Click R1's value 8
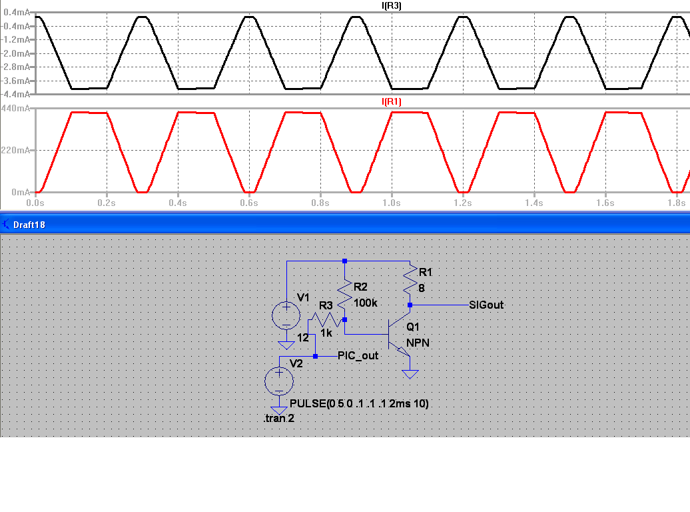This screenshot has height=512, width=690. [422, 288]
